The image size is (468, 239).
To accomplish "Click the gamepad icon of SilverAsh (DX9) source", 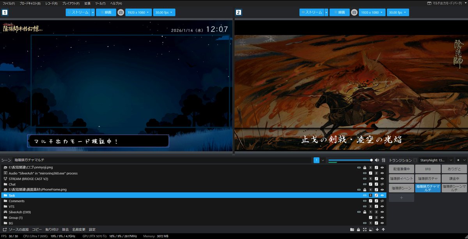I will (5, 212).
